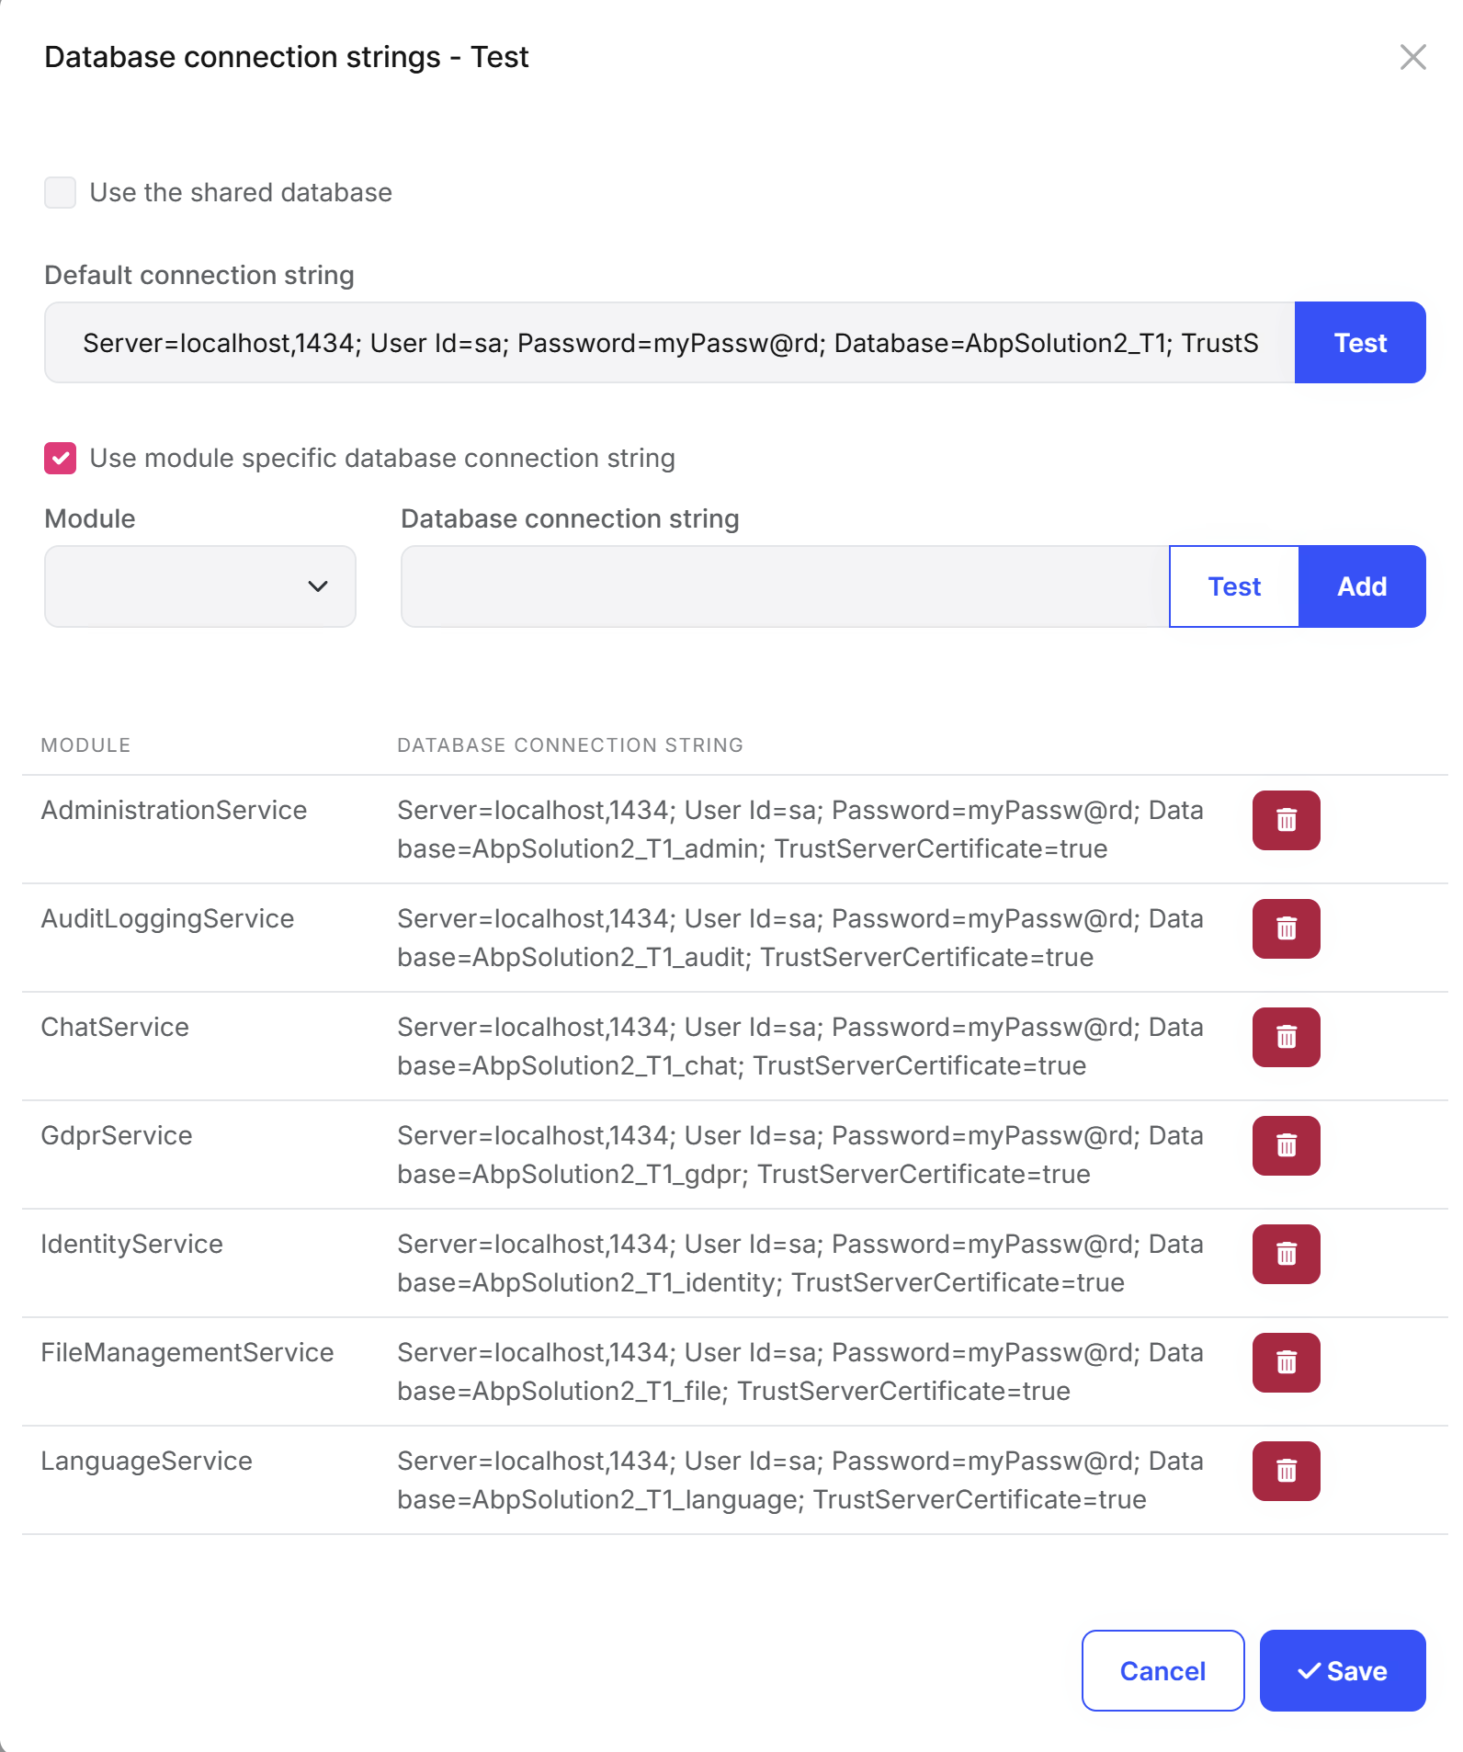Screen dimensions: 1463x1752
Task: Add the module connection string
Action: pos(1362,586)
